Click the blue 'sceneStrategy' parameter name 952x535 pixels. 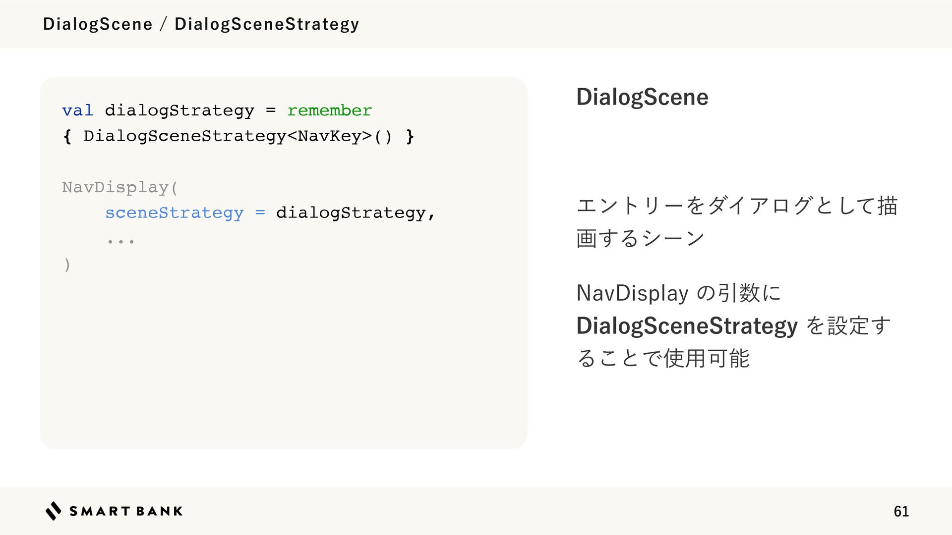(x=174, y=213)
